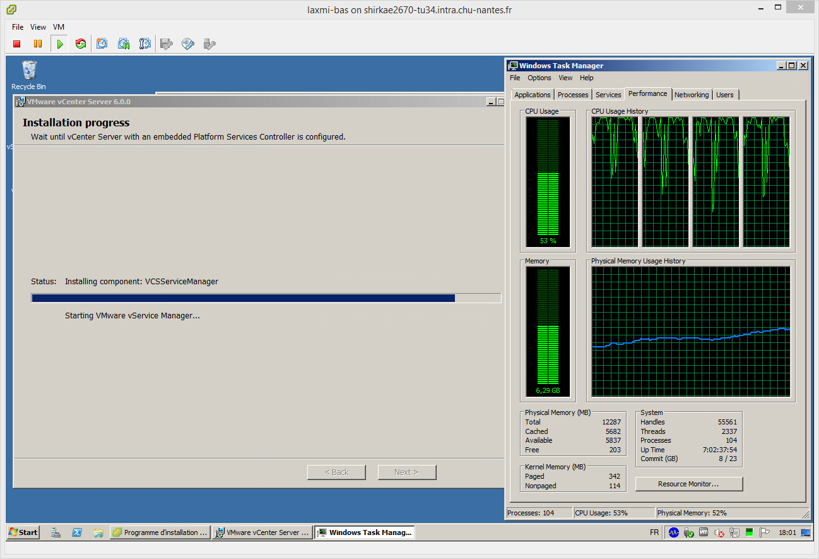819x559 pixels.
Task: Click the Resource Monitor button
Action: [x=688, y=484]
